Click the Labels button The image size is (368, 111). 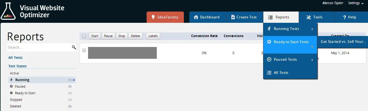click(153, 36)
